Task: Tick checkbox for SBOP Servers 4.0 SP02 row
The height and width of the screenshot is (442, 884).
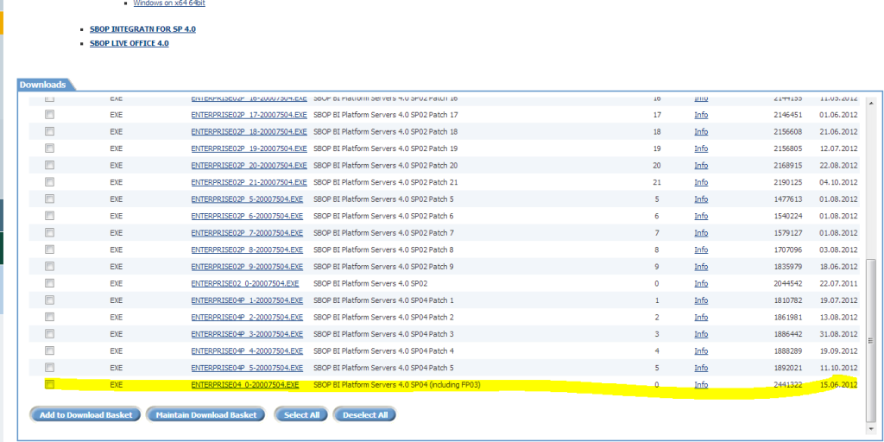Action: click(49, 283)
